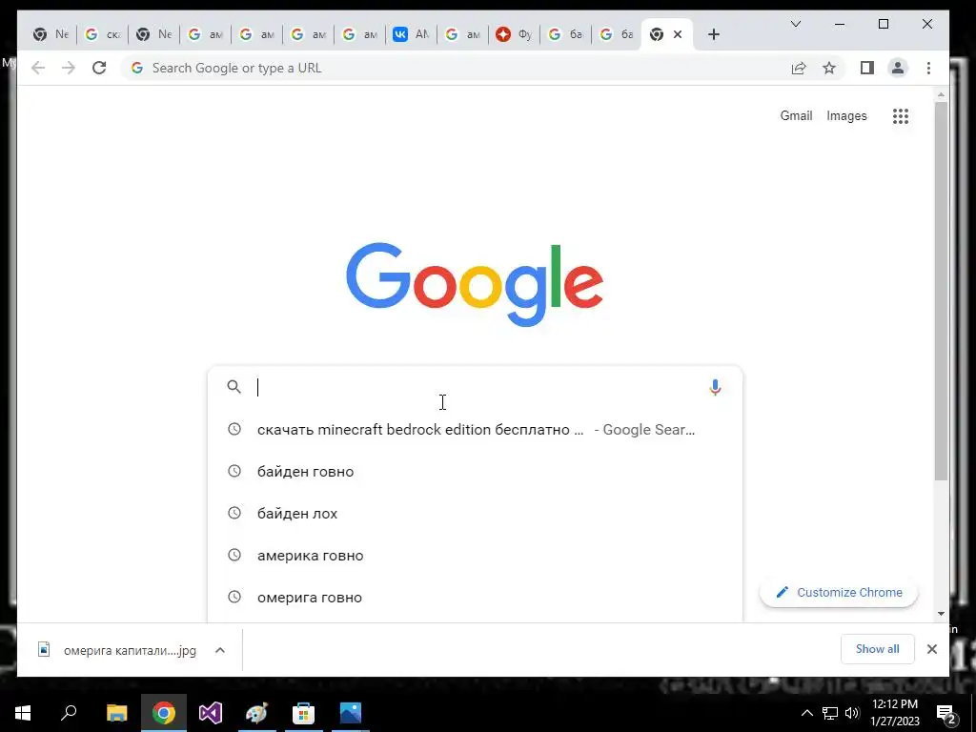
Task: Select suggestion америка говно
Action: click(x=475, y=556)
